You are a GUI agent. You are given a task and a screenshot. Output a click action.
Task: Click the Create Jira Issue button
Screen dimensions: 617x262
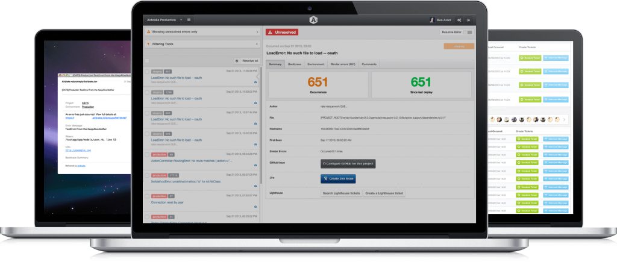[338, 179]
